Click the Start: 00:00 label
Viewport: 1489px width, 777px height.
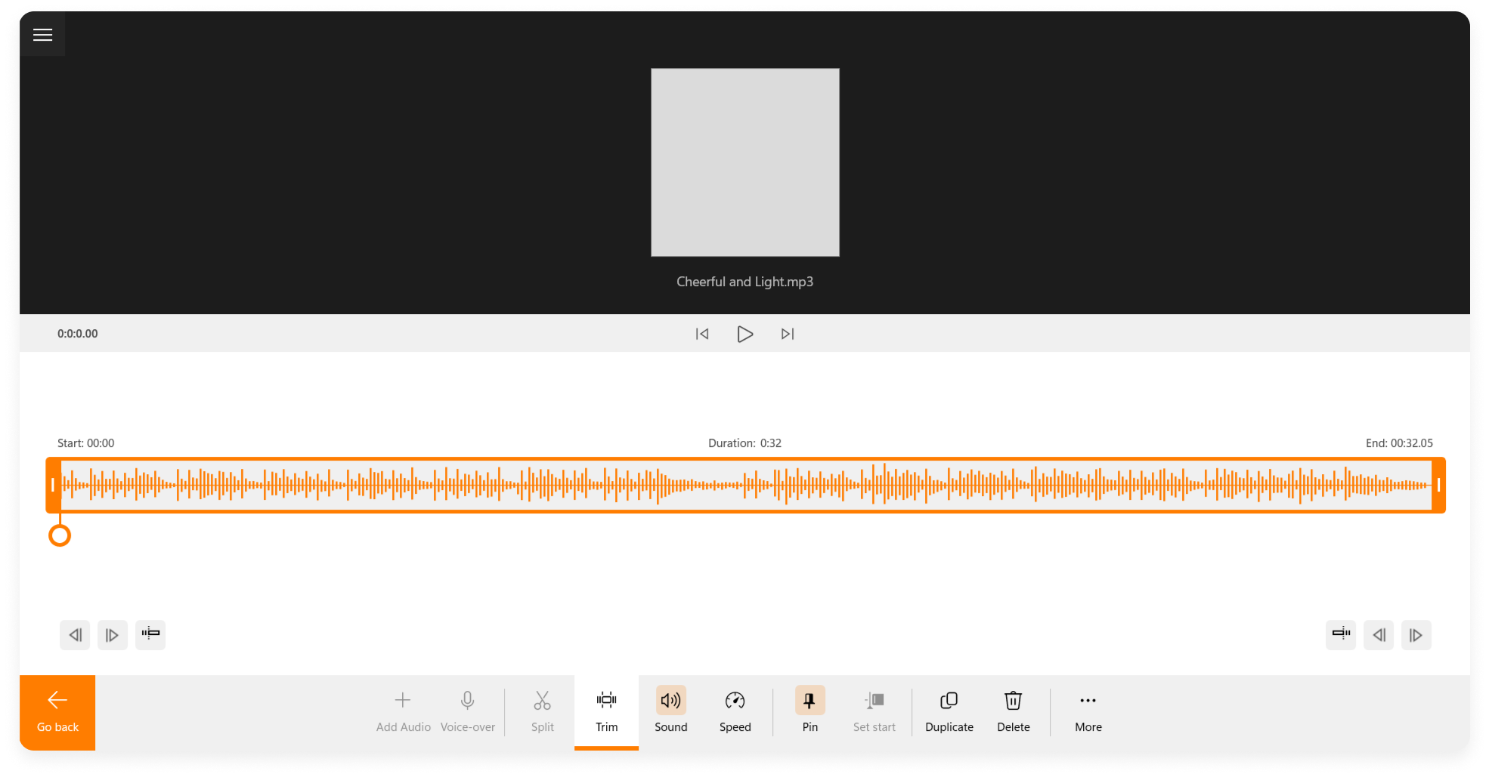[86, 443]
